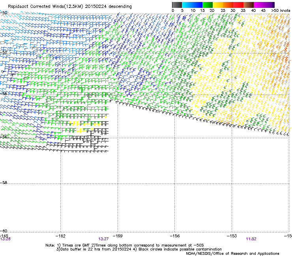Click the longitude label -156
Image resolution: width=292 pixels, height=256 pixels.
tap(175, 236)
